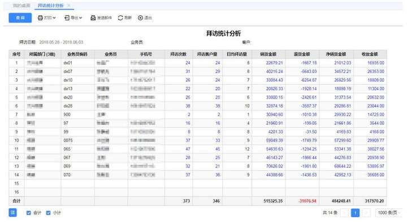The width and height of the screenshot is (407, 223).
Task: Click the 序号 column header
Action: [16, 54]
